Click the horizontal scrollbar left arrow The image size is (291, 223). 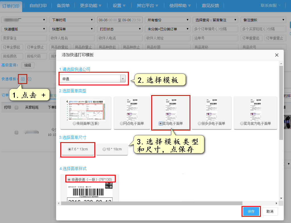[x=59, y=203]
